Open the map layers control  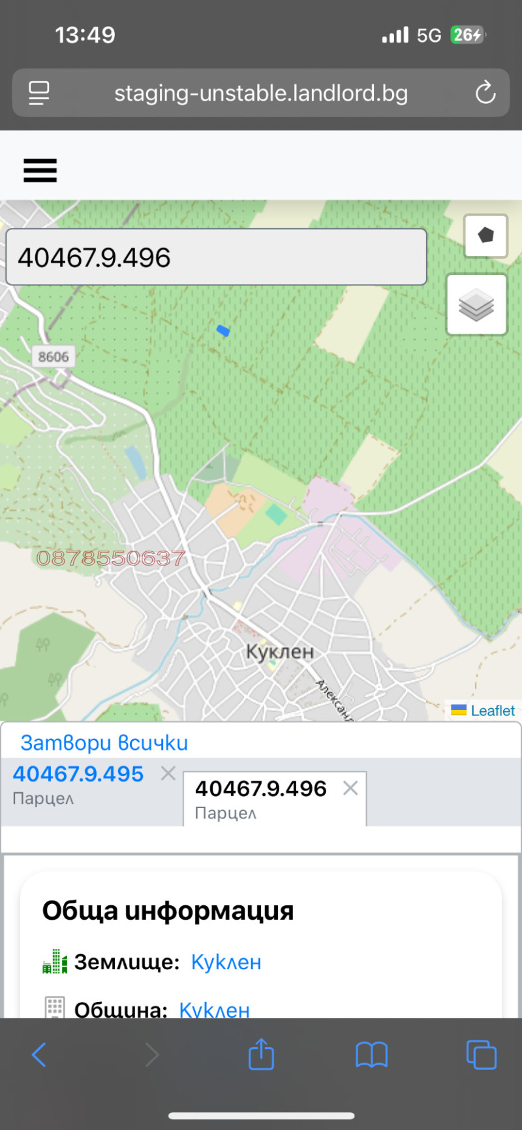click(476, 304)
